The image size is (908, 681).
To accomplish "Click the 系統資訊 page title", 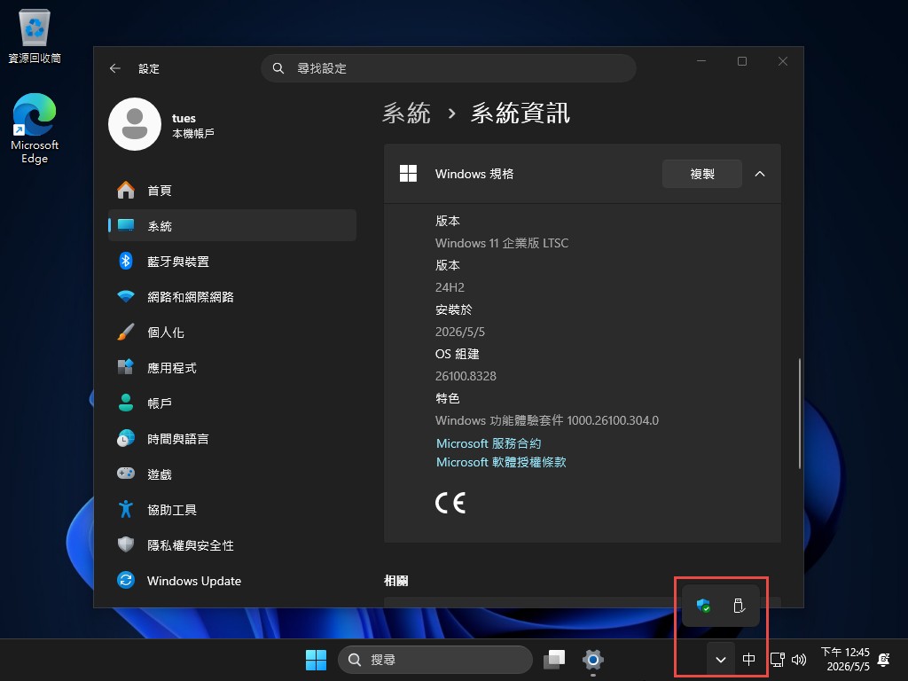I will (521, 113).
